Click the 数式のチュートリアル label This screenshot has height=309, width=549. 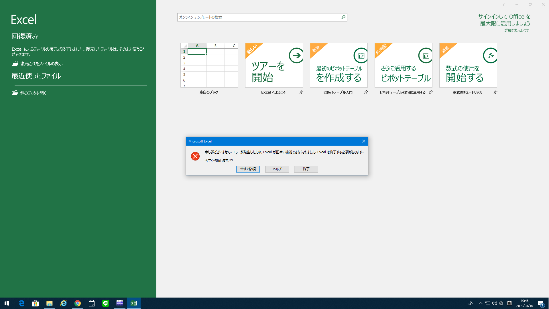pos(467,92)
